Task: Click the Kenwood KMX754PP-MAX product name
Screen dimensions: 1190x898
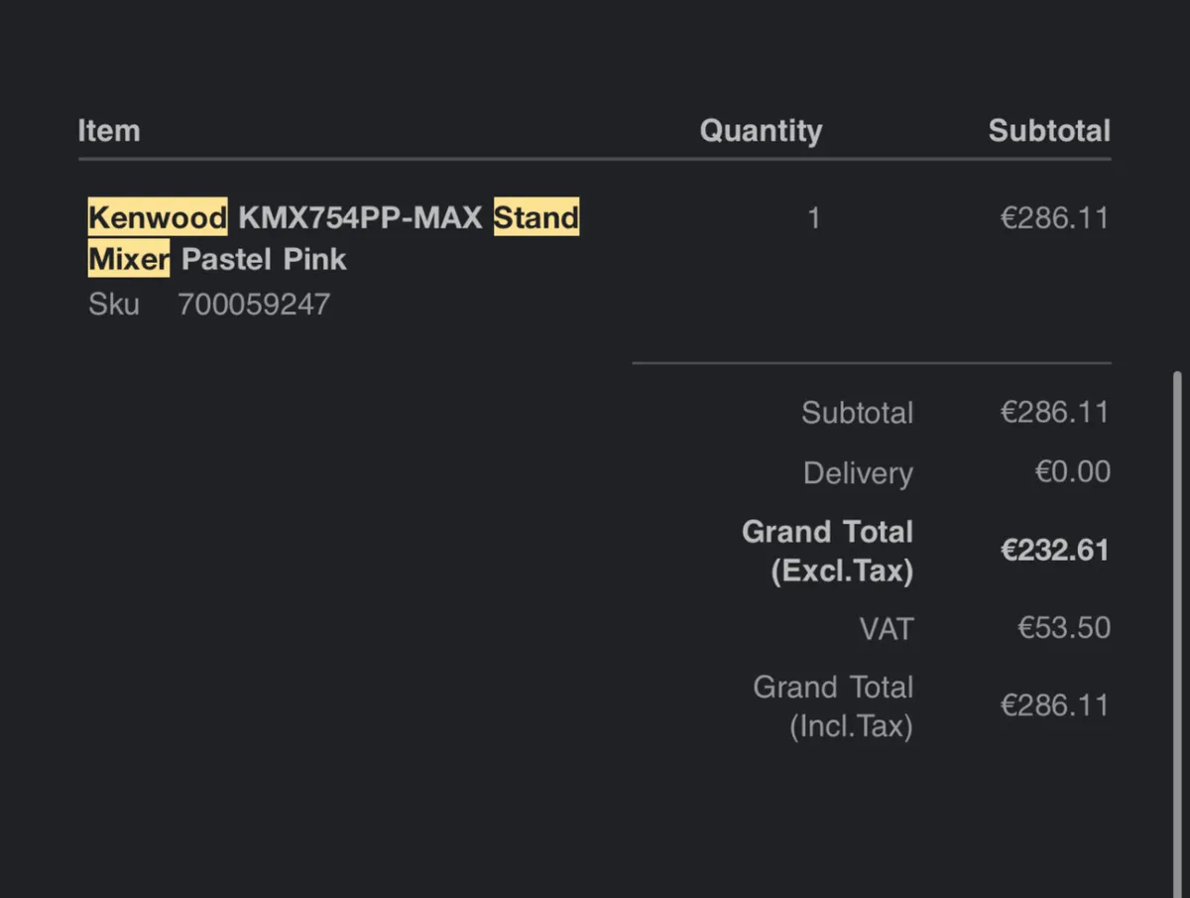Action: (x=333, y=238)
